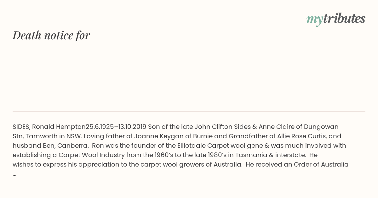This screenshot has height=198, width=378.
Task: Click the name 'SIDES, Ronald Hempton'
Action: [49, 127]
